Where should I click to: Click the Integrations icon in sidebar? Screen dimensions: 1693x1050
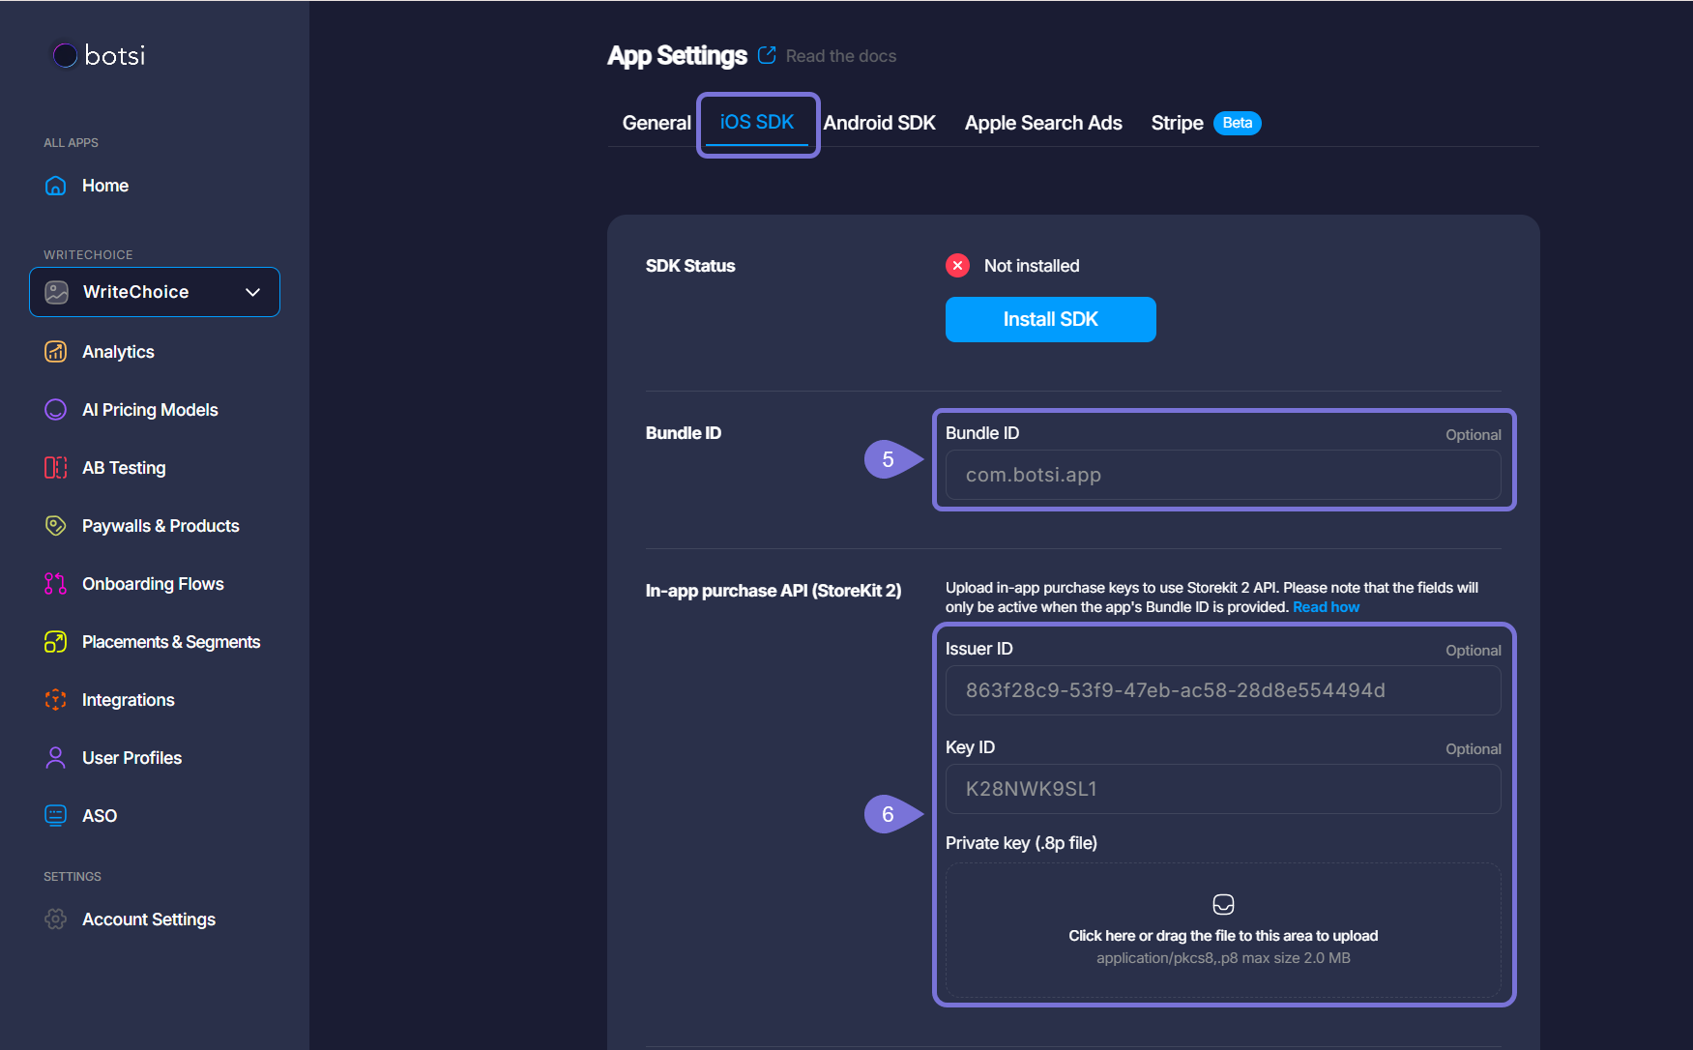coord(56,700)
